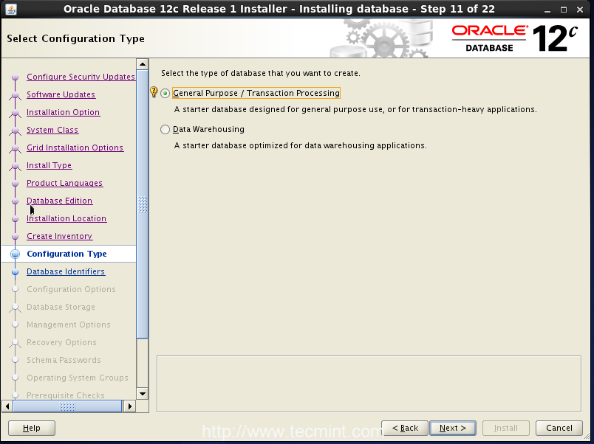This screenshot has height=444, width=594.
Task: Go to Software Updates step
Action: (61, 94)
